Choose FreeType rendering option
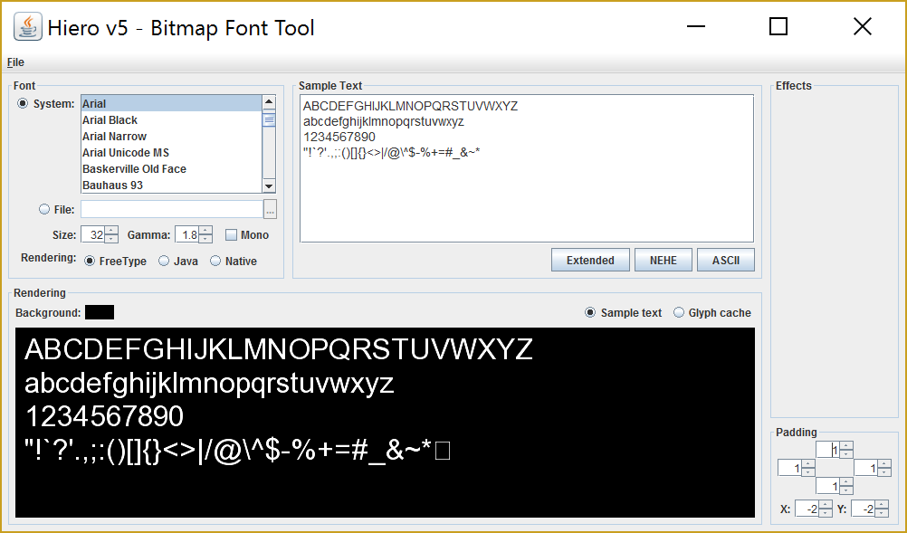 pos(90,261)
